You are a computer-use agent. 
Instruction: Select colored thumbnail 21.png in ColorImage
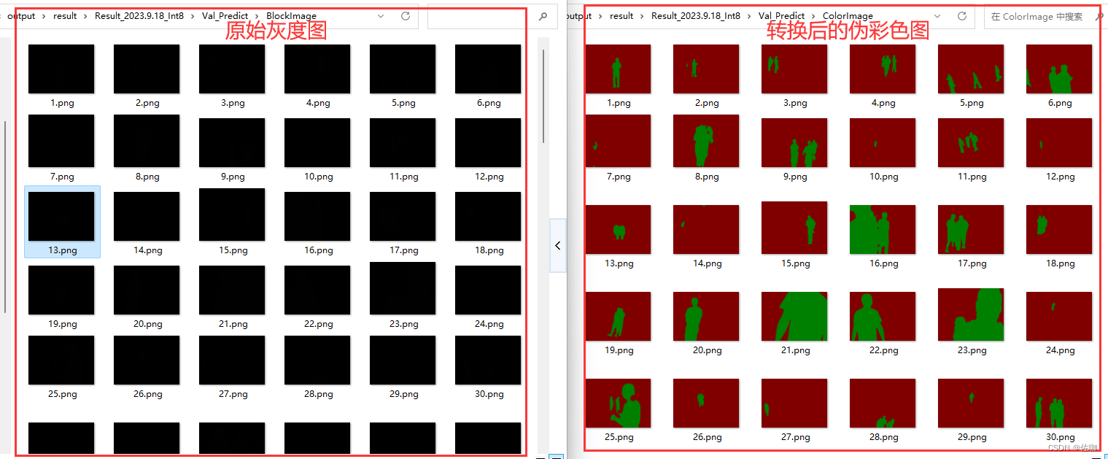[x=794, y=316]
